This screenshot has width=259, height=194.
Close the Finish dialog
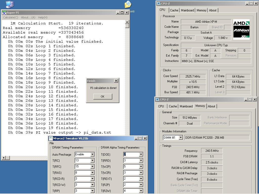click(x=116, y=81)
